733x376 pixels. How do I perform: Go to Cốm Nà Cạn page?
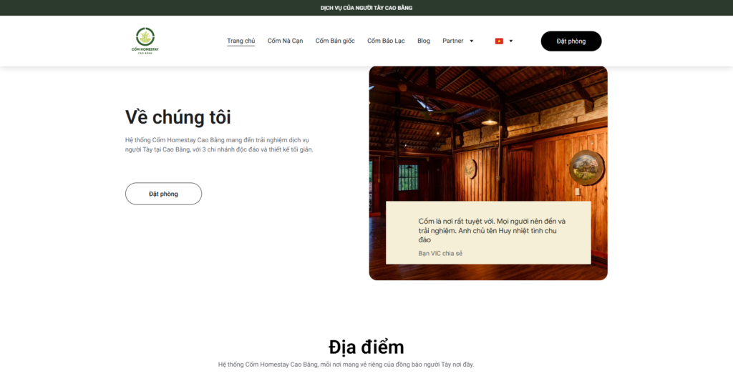click(x=285, y=41)
